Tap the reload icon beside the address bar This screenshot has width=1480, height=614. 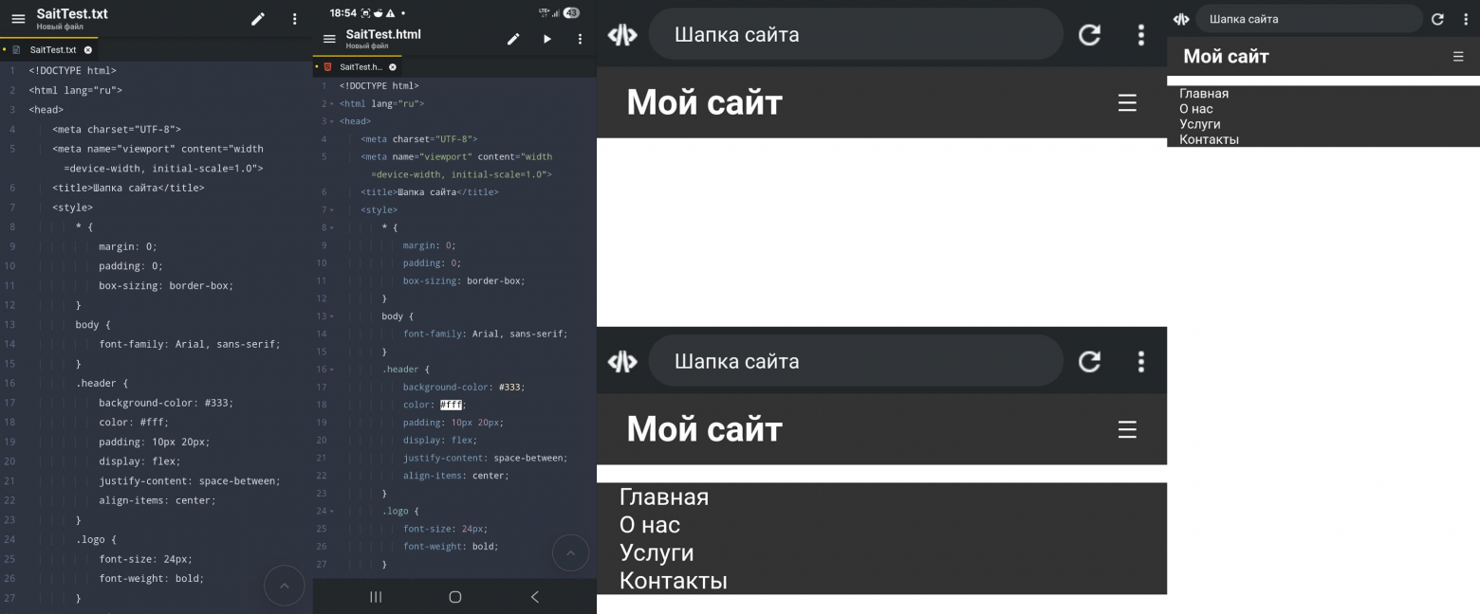(x=1089, y=34)
